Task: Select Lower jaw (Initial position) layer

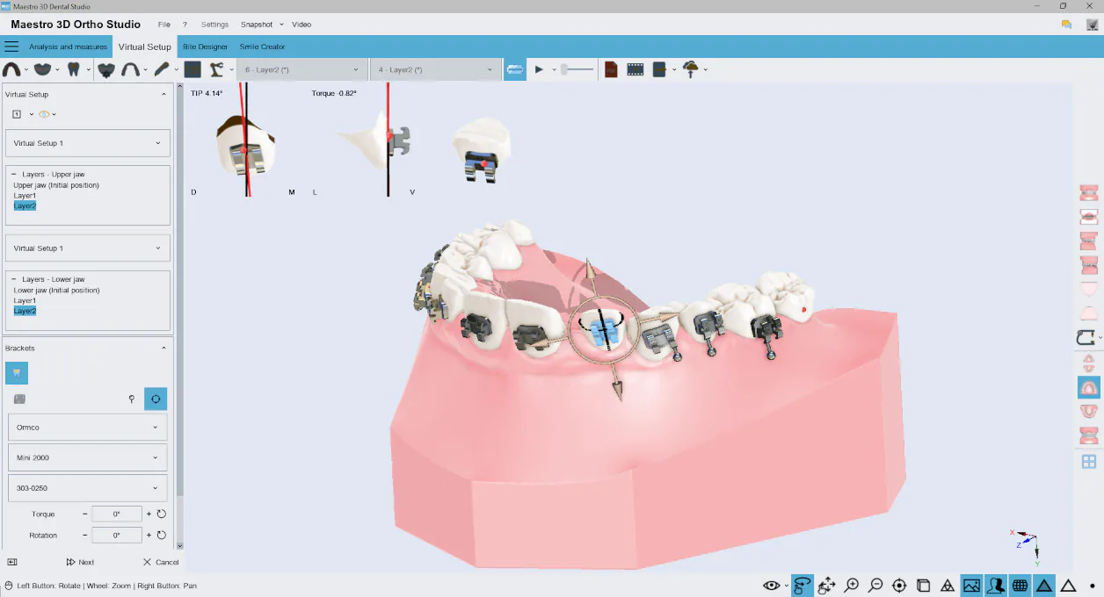Action: point(56,290)
